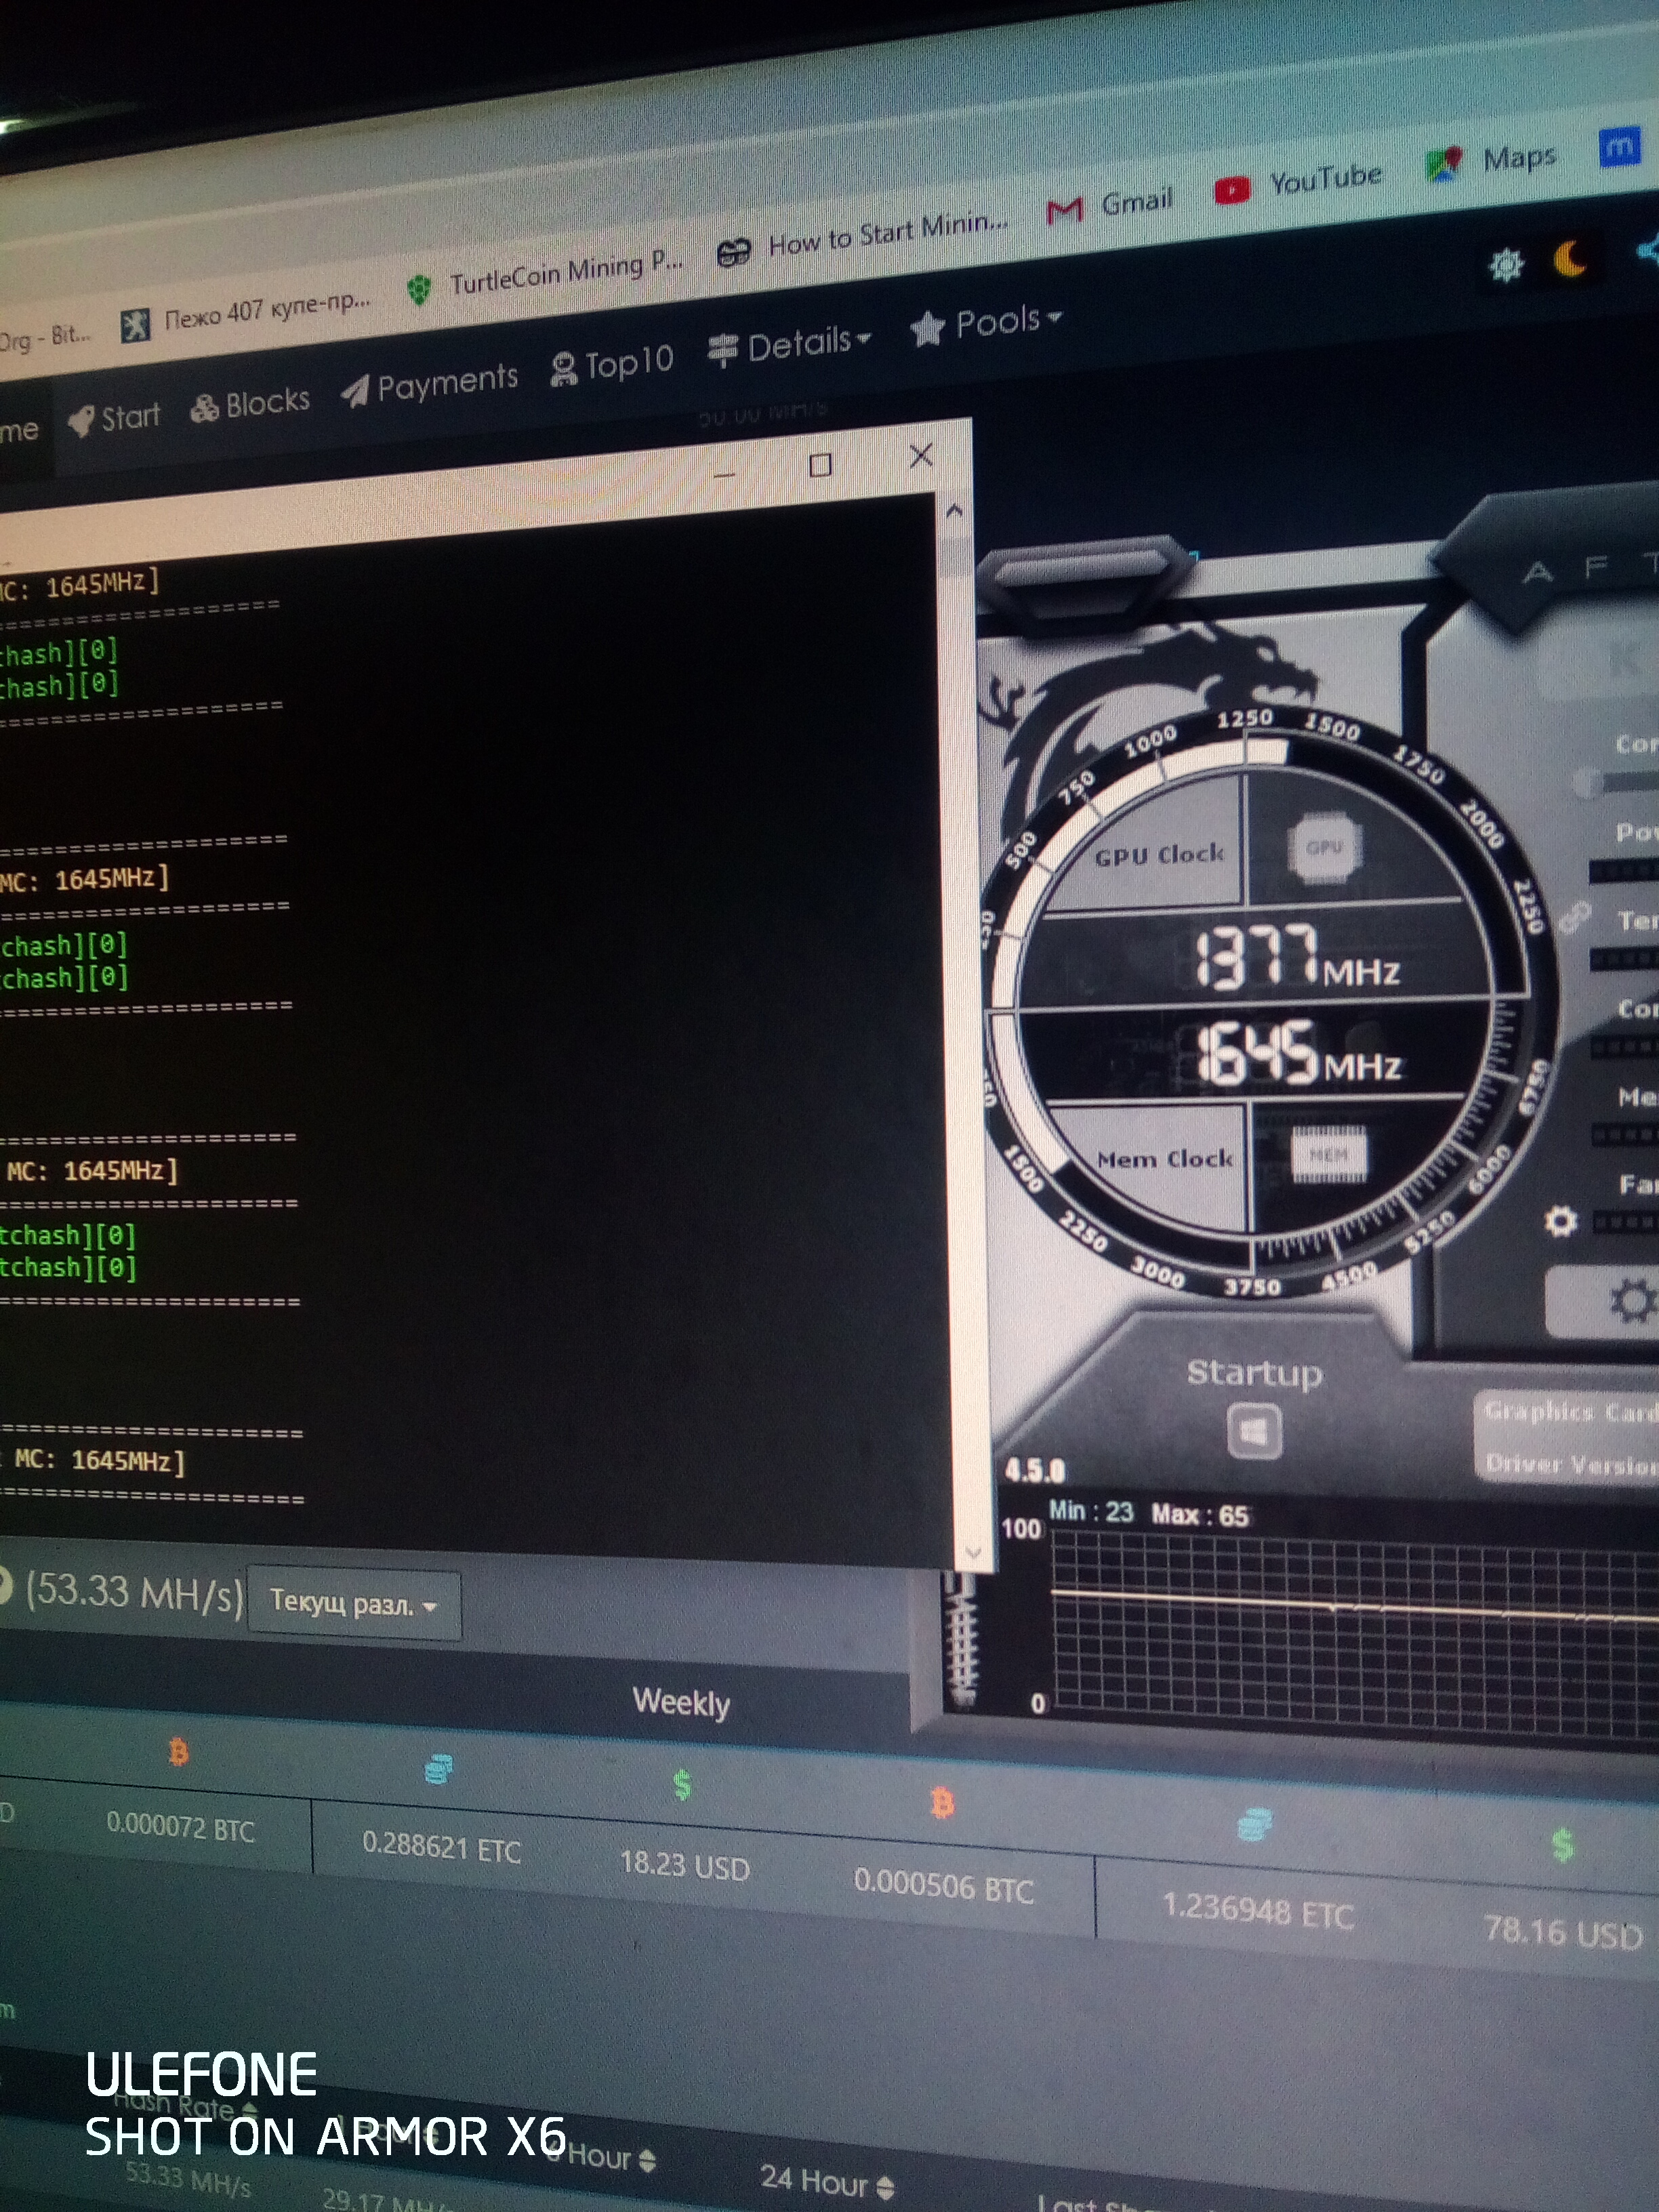Click the star icon beside Pools
The width and height of the screenshot is (1659, 2212).
pos(927,329)
